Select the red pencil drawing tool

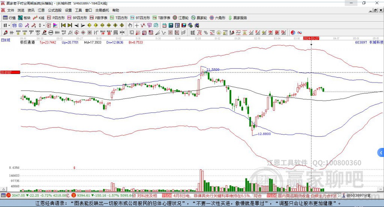[x=5, y=33]
